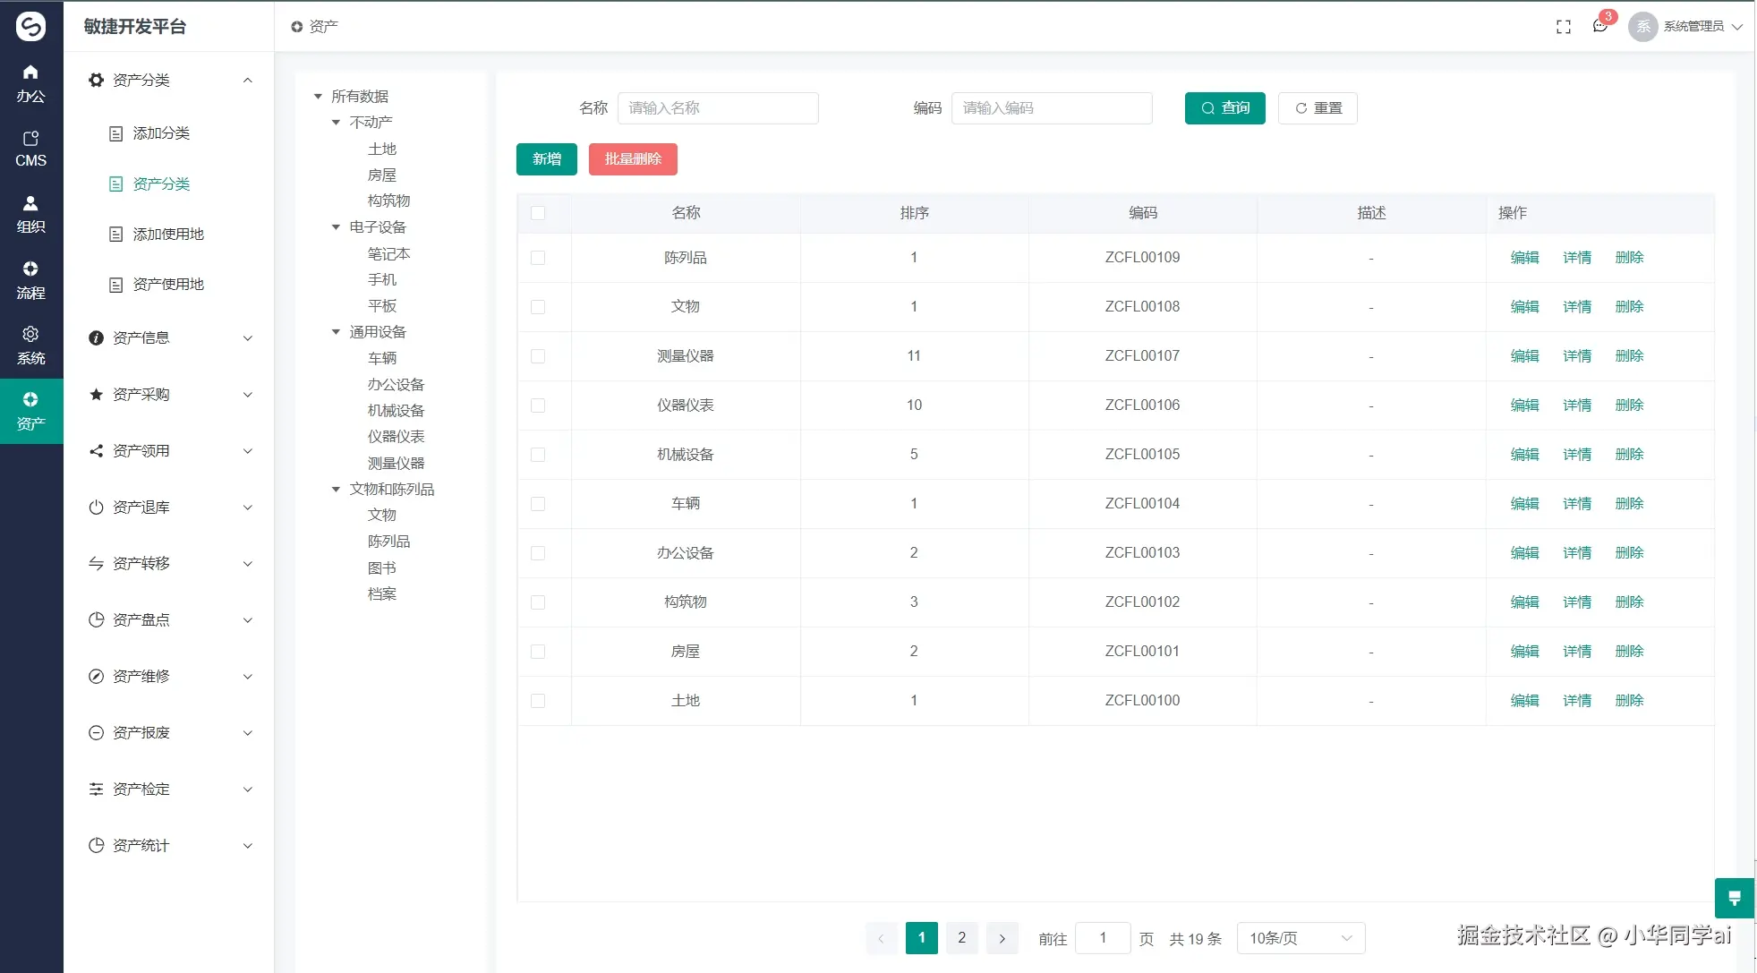The width and height of the screenshot is (1757, 973).
Task: Open the 添加使用地 menu item
Action: [x=168, y=235]
